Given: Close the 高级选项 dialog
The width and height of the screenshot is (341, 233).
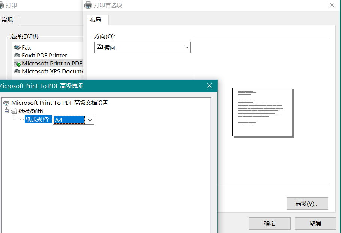Looking at the screenshot, I should (209, 86).
